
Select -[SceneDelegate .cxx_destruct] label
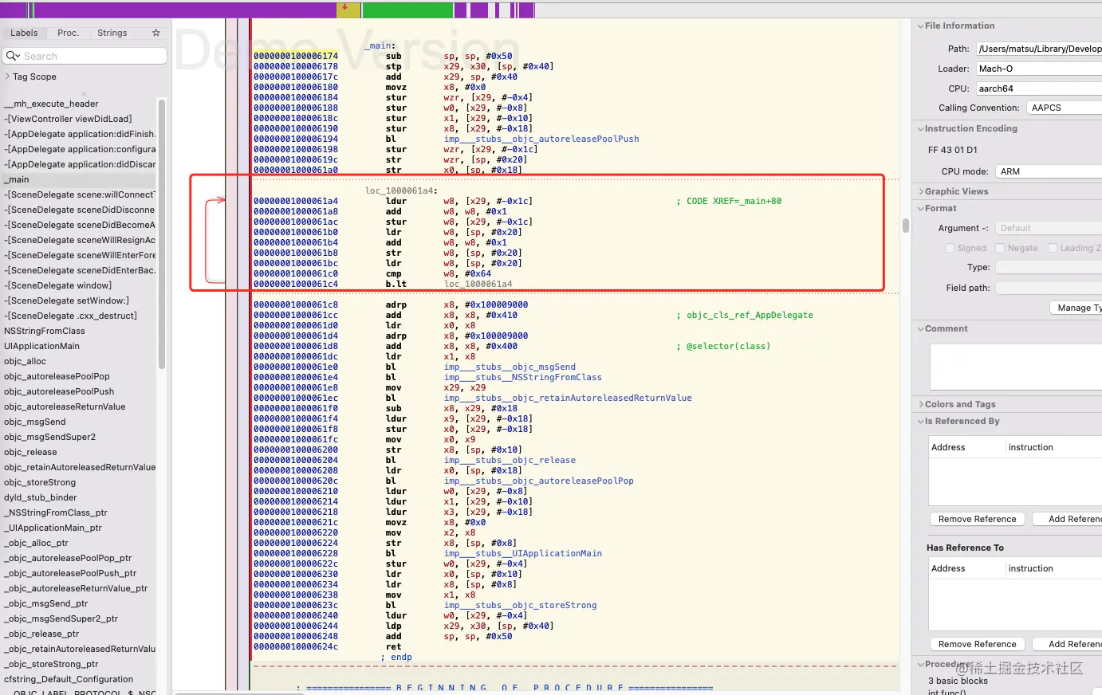point(70,316)
